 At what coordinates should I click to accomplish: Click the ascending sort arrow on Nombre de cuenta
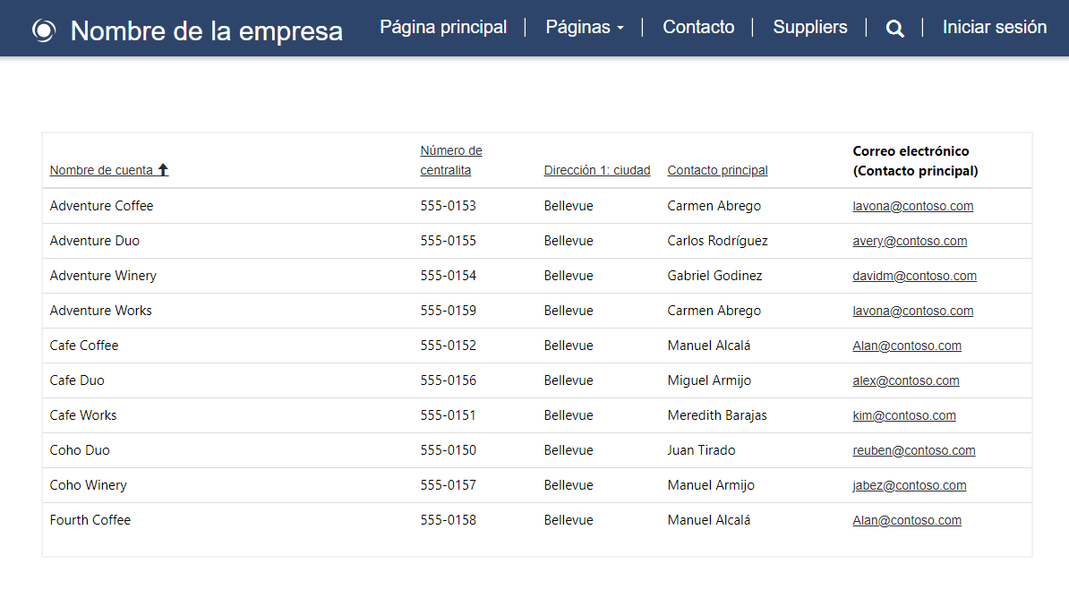[163, 170]
